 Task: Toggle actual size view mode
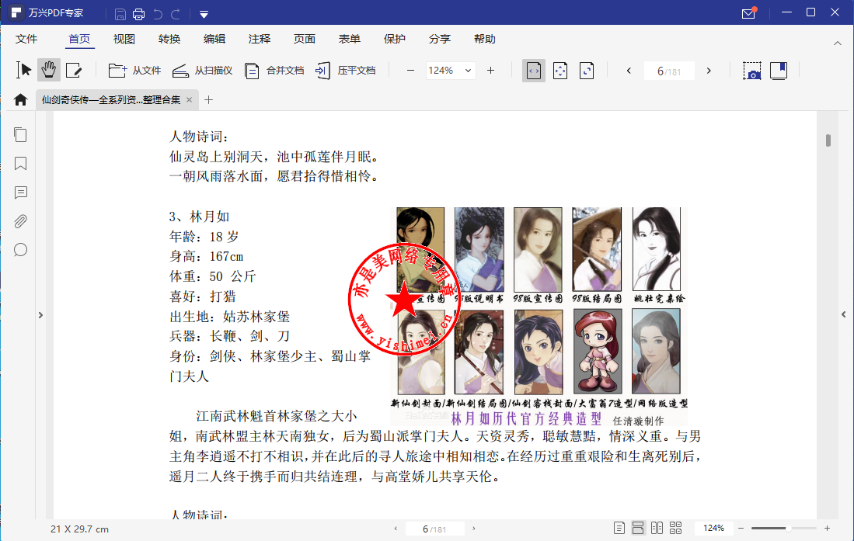click(x=587, y=71)
